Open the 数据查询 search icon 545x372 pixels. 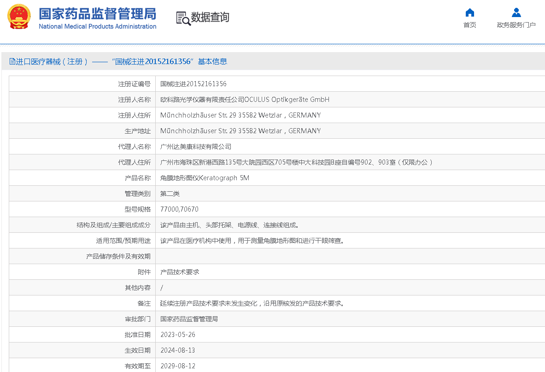point(183,18)
